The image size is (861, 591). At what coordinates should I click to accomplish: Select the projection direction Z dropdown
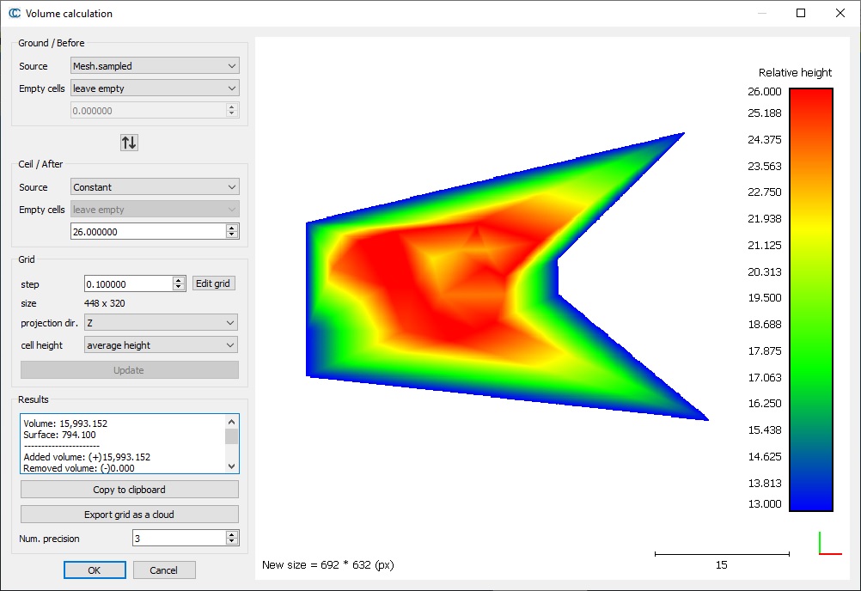point(161,323)
